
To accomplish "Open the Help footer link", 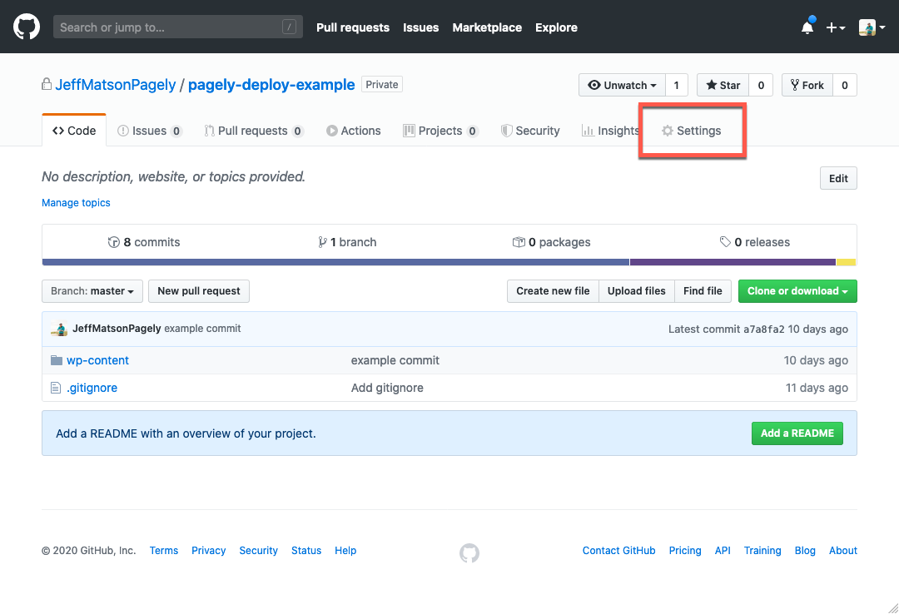I will pyautogui.click(x=345, y=551).
